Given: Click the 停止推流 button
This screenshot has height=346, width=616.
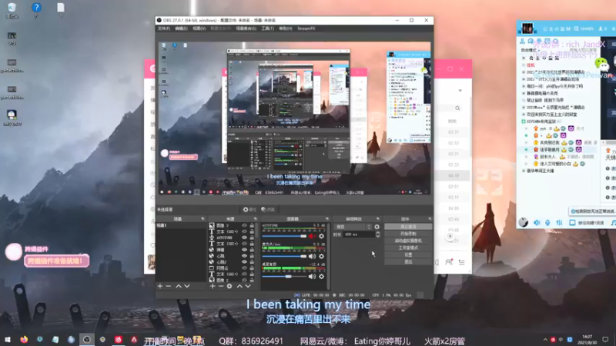Looking at the screenshot, I should tap(408, 227).
